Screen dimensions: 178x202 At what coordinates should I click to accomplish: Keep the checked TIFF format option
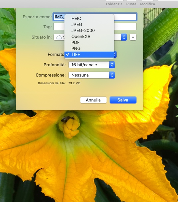pos(89,55)
